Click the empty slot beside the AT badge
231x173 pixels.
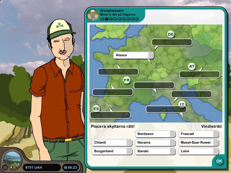(x=200, y=74)
